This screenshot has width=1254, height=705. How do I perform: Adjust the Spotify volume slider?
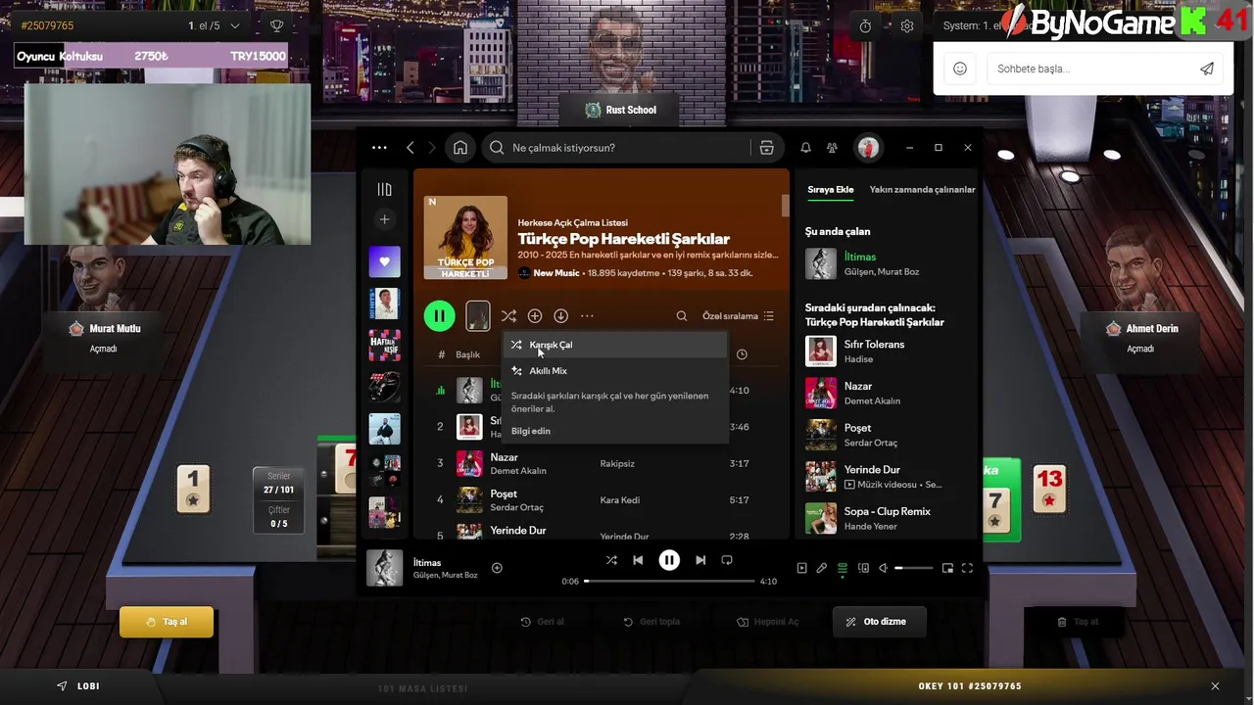click(913, 568)
